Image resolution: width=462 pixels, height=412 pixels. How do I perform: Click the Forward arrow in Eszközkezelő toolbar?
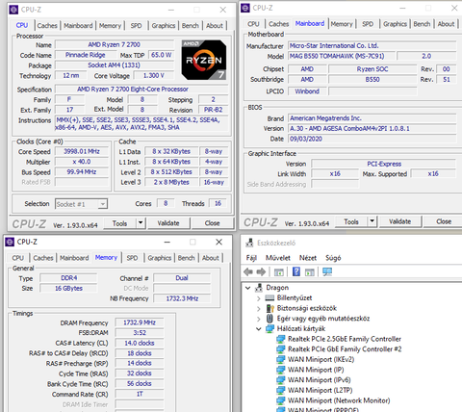261,272
